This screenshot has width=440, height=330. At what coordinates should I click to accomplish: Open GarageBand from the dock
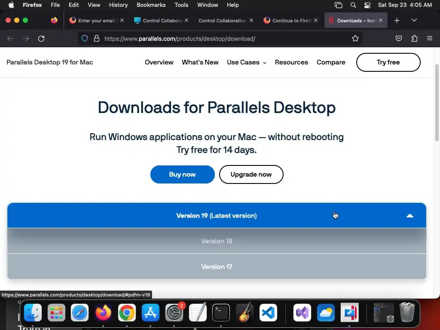(x=244, y=312)
